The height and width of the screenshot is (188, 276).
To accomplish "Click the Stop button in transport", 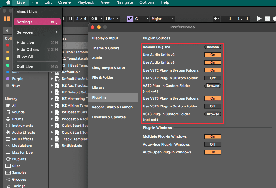I will [267, 19].
